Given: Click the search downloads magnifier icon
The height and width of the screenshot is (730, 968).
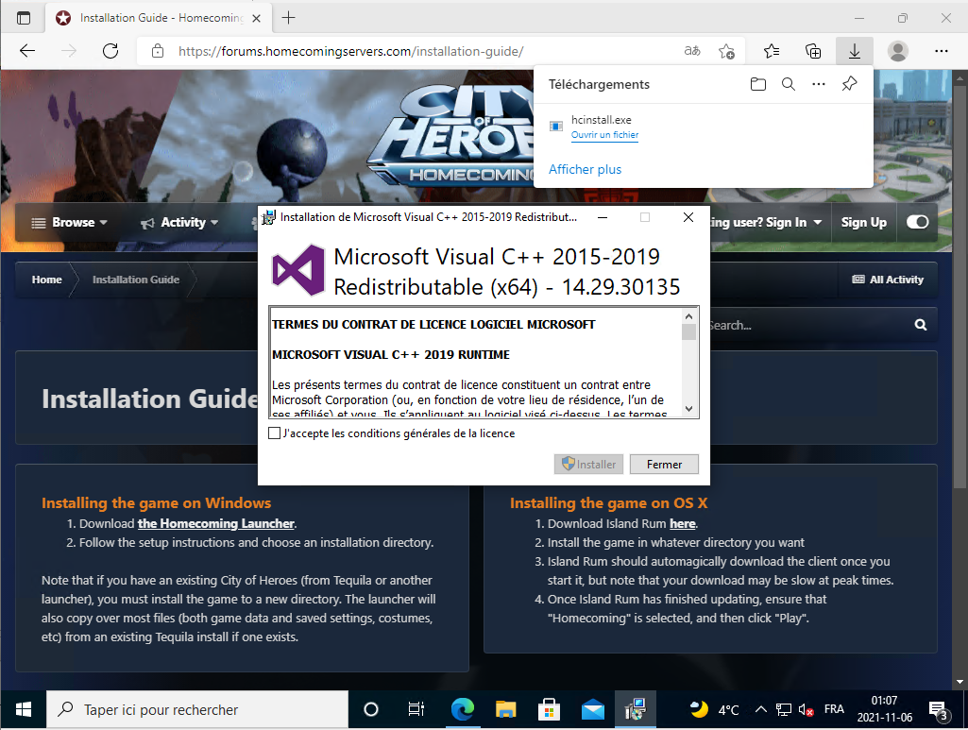Looking at the screenshot, I should click(x=789, y=84).
